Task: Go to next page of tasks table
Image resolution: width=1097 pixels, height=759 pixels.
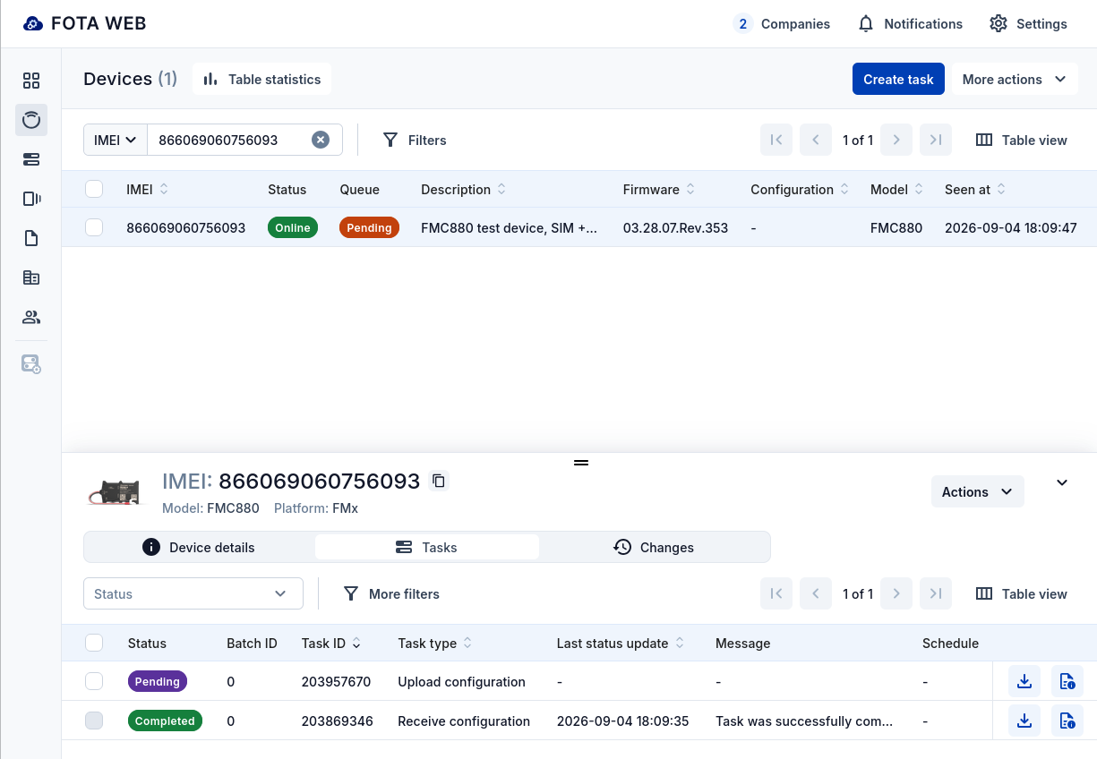Action: [896, 593]
